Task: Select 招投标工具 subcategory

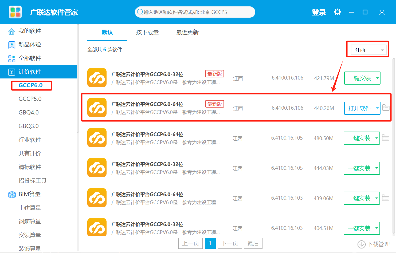Action: (x=33, y=181)
